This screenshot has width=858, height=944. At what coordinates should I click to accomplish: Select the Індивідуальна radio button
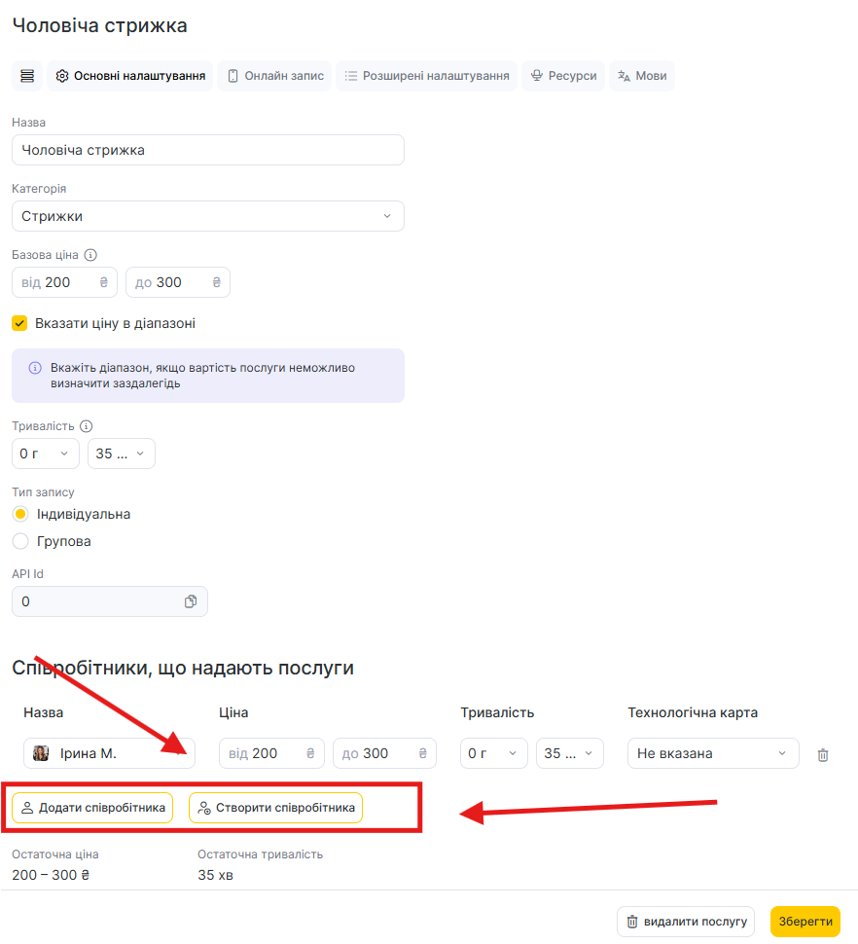pos(20,514)
